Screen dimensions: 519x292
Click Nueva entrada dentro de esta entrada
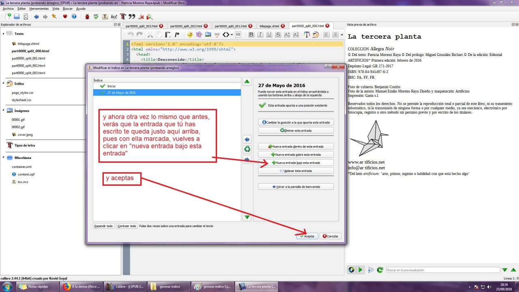(x=296, y=146)
